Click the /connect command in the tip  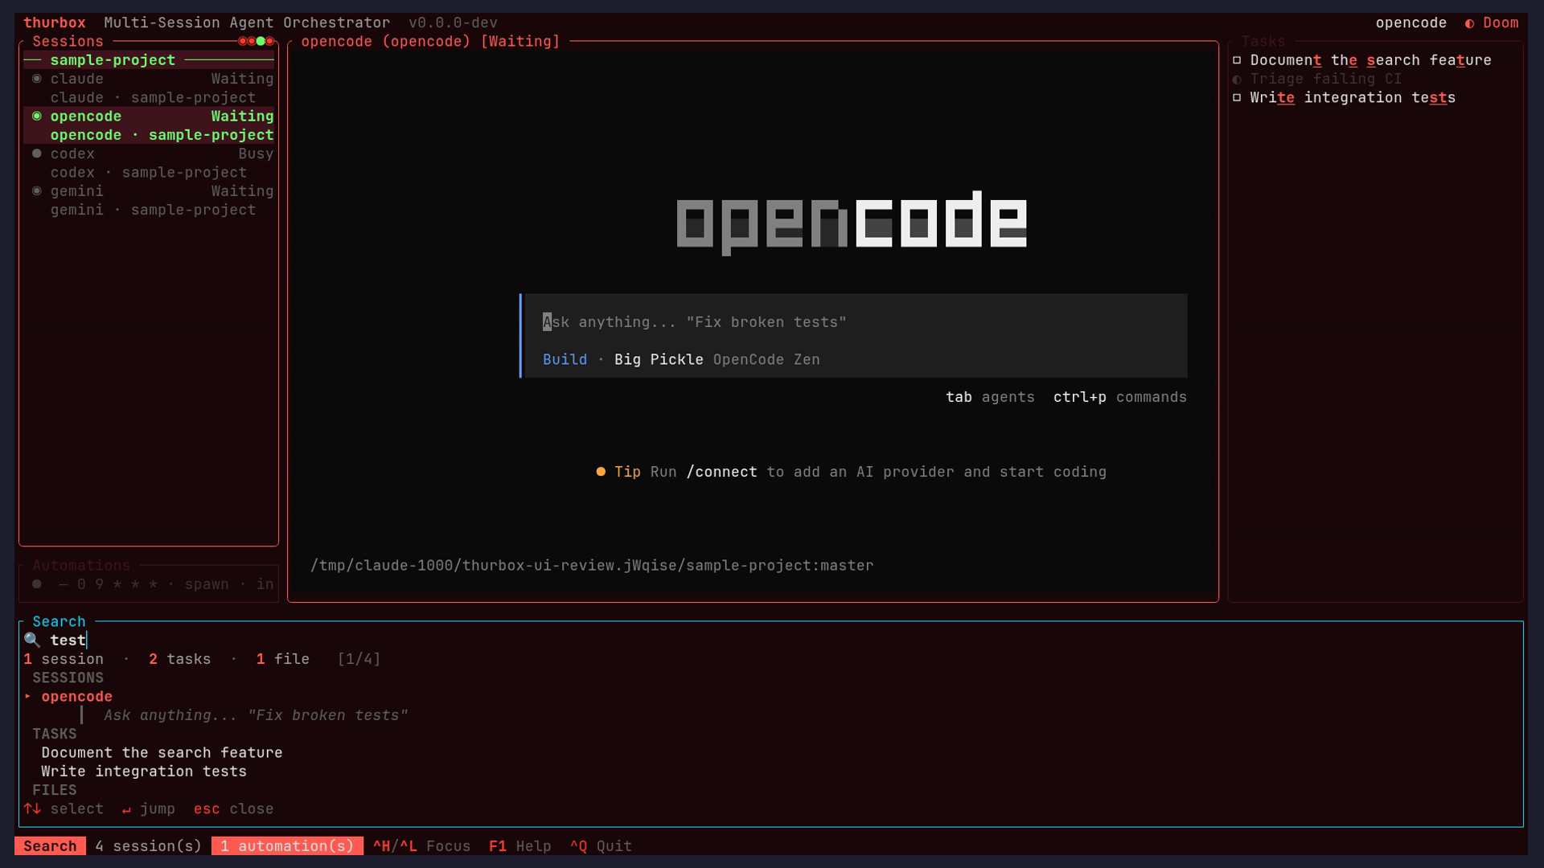(x=721, y=473)
